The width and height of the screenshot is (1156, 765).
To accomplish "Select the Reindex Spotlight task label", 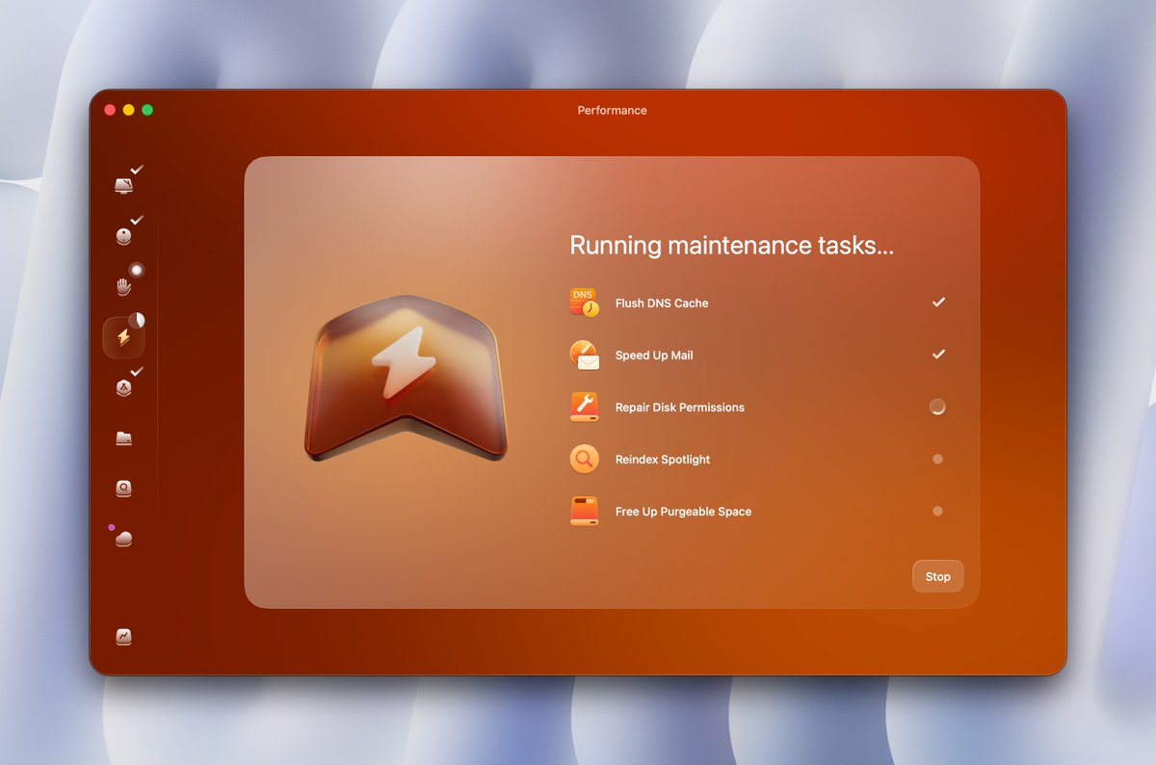I will click(x=663, y=459).
